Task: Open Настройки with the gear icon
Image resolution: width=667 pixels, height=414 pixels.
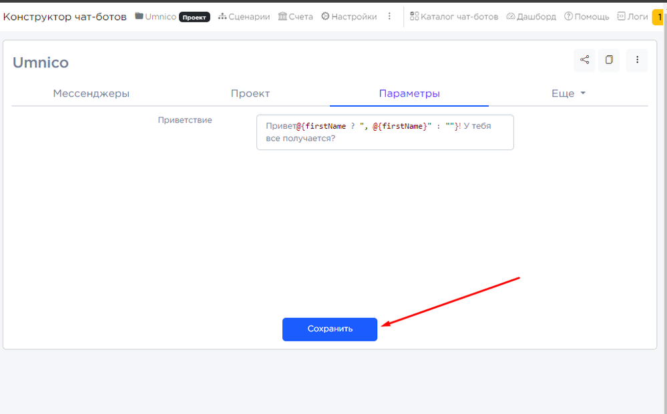Action: pos(349,17)
